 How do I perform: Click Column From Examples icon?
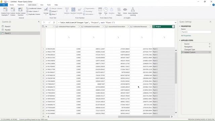click(5, 11)
